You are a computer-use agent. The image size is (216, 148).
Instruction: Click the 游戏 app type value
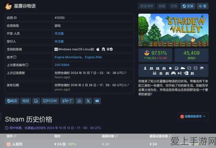[x=58, y=26]
